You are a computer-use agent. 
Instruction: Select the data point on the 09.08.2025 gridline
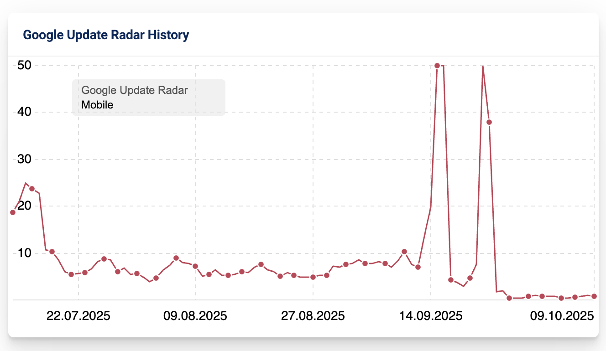coord(195,266)
